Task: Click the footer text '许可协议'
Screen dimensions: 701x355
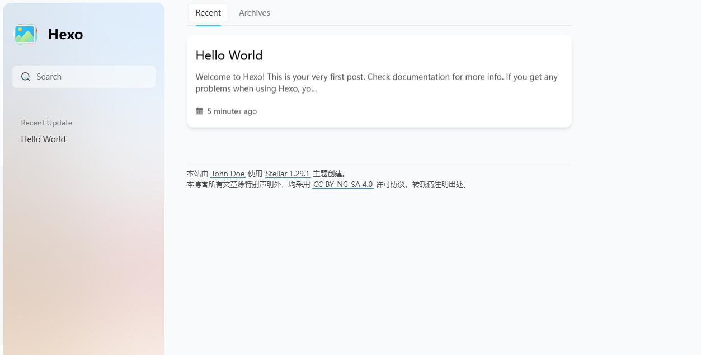Action: click(390, 184)
